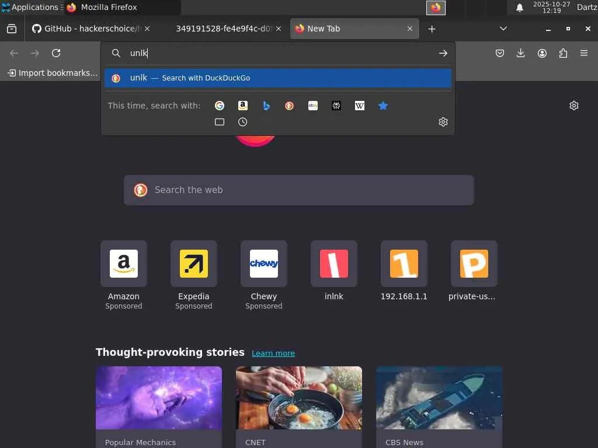598x448 pixels.
Task: Search history using the clock icon
Action: click(x=242, y=122)
